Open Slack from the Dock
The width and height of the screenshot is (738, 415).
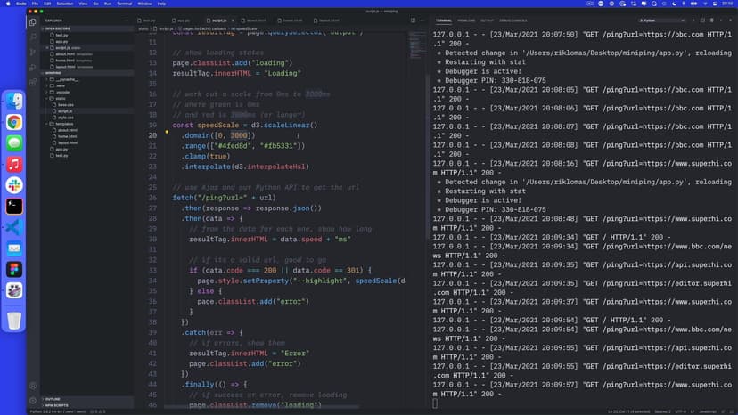[x=14, y=184]
